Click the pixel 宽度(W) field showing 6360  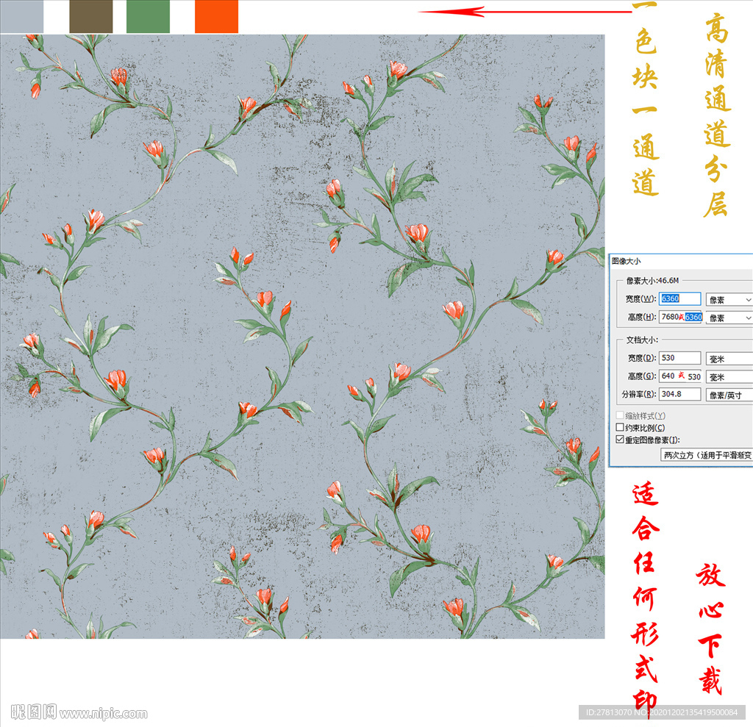[x=679, y=298]
